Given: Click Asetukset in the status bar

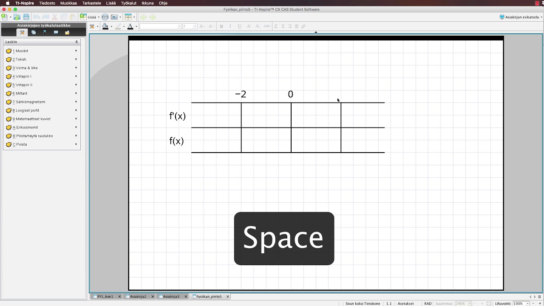Looking at the screenshot, I should [405, 303].
